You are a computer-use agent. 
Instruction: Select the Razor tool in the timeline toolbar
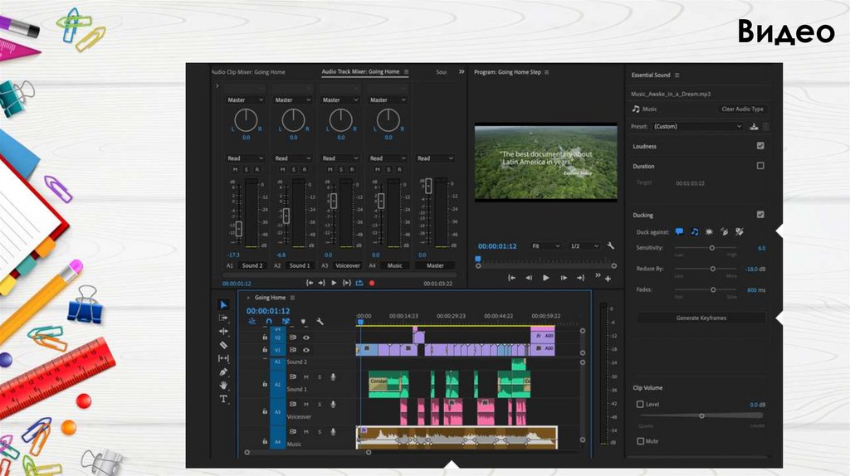(x=222, y=344)
